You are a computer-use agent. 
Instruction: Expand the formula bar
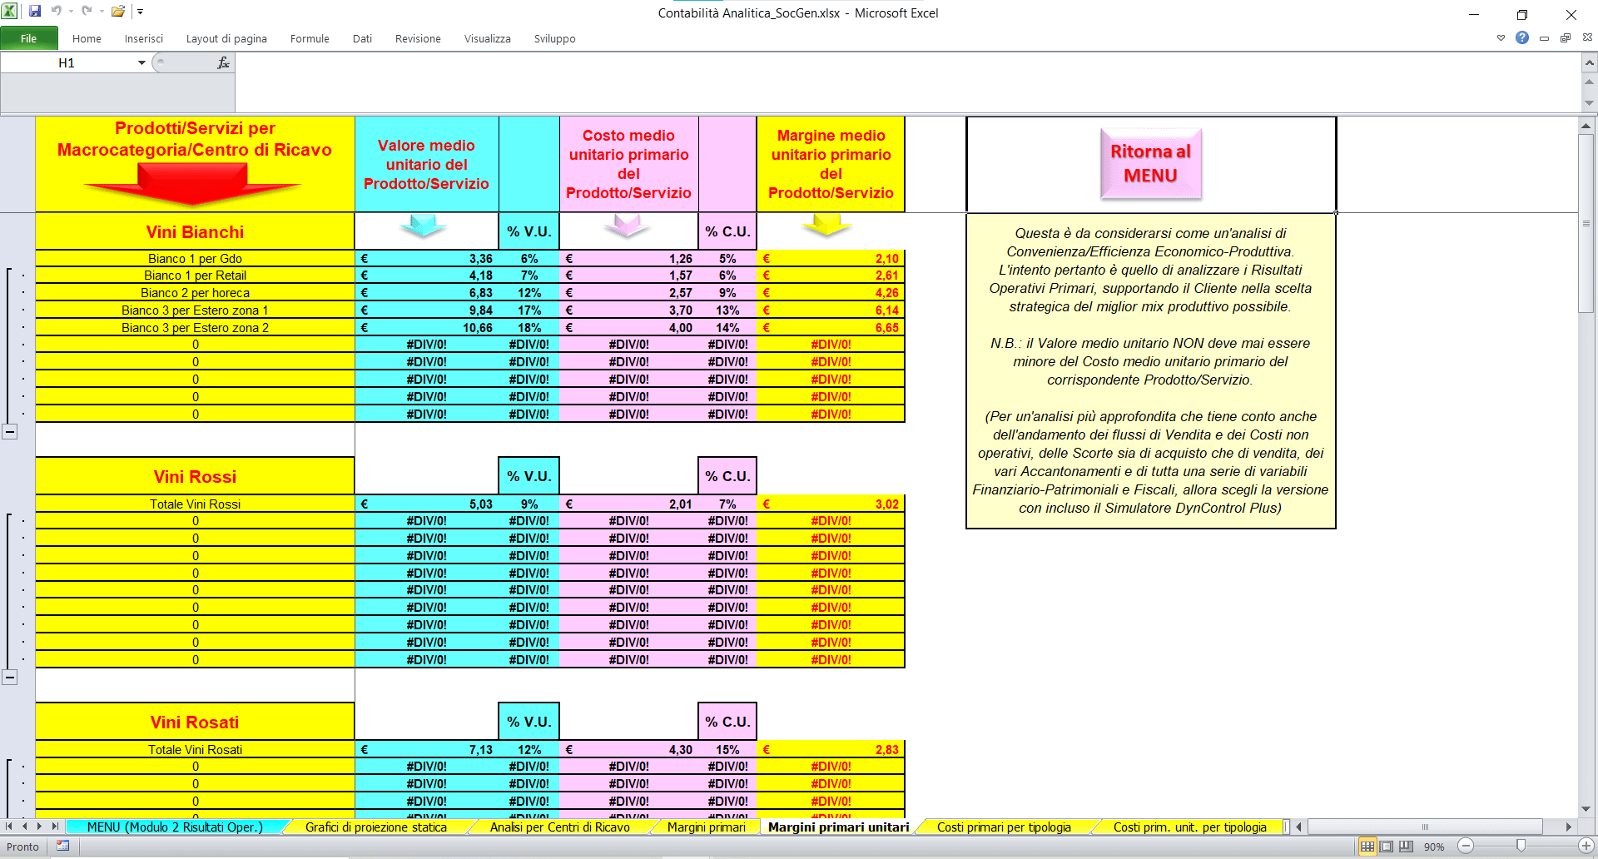point(1589,62)
